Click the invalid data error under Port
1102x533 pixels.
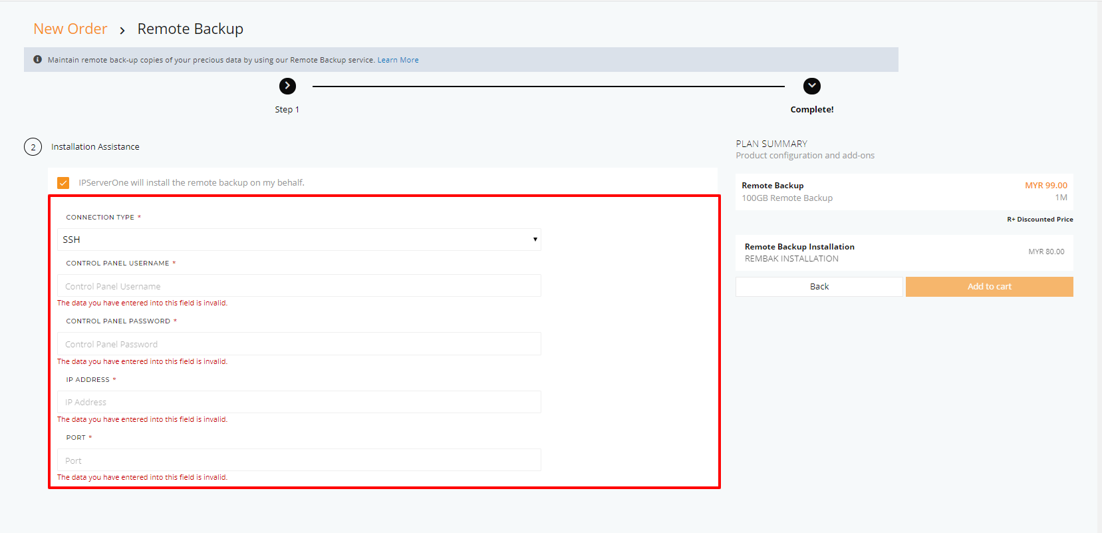coord(142,478)
